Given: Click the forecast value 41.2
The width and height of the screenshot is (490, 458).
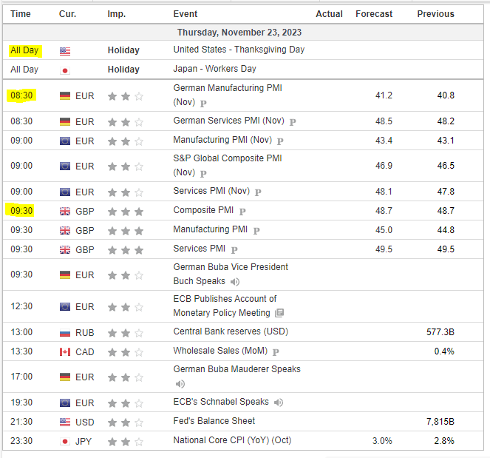Looking at the screenshot, I should [384, 95].
